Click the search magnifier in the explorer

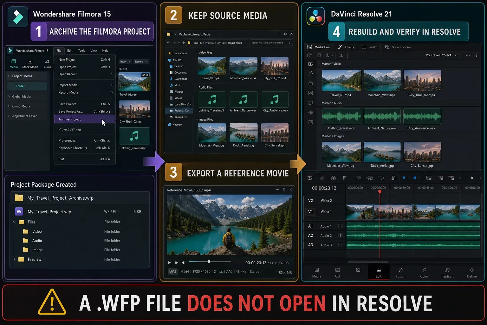(290, 43)
